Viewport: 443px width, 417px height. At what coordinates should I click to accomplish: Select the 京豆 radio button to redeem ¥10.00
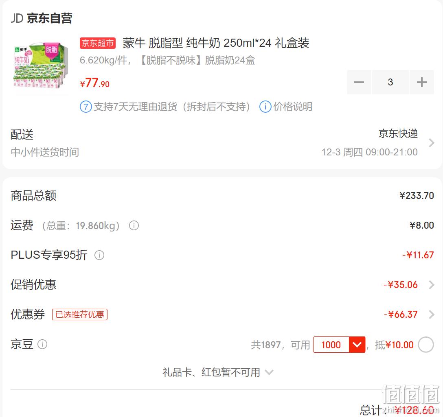pyautogui.click(x=426, y=345)
